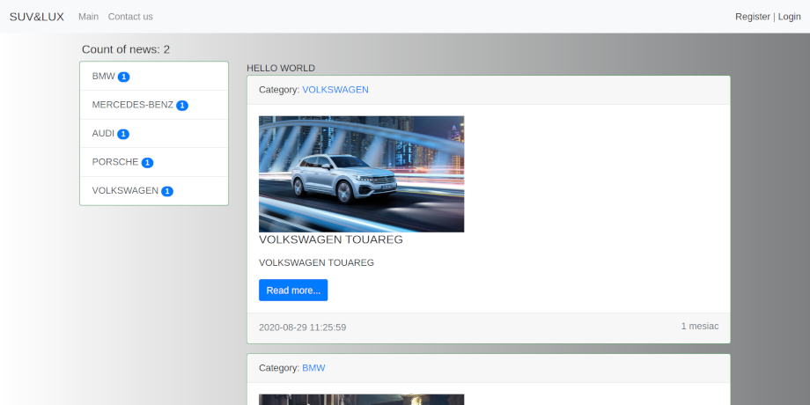Filter news by AUDI category
The width and height of the screenshot is (810, 405).
(103, 134)
